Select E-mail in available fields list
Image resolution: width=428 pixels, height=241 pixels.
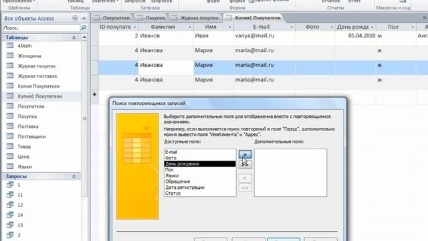200,152
